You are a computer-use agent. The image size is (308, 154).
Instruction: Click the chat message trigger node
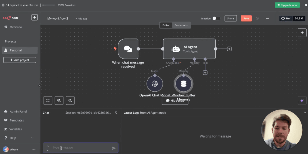coord(128,49)
